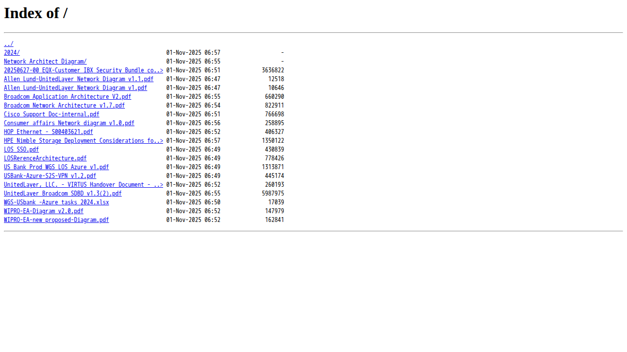Open WIPRO-EA-new proposed-Diagram.pdf
The image size is (627, 352).
56,220
